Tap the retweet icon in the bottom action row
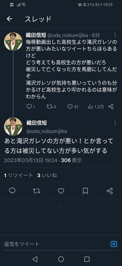 click(37, 191)
